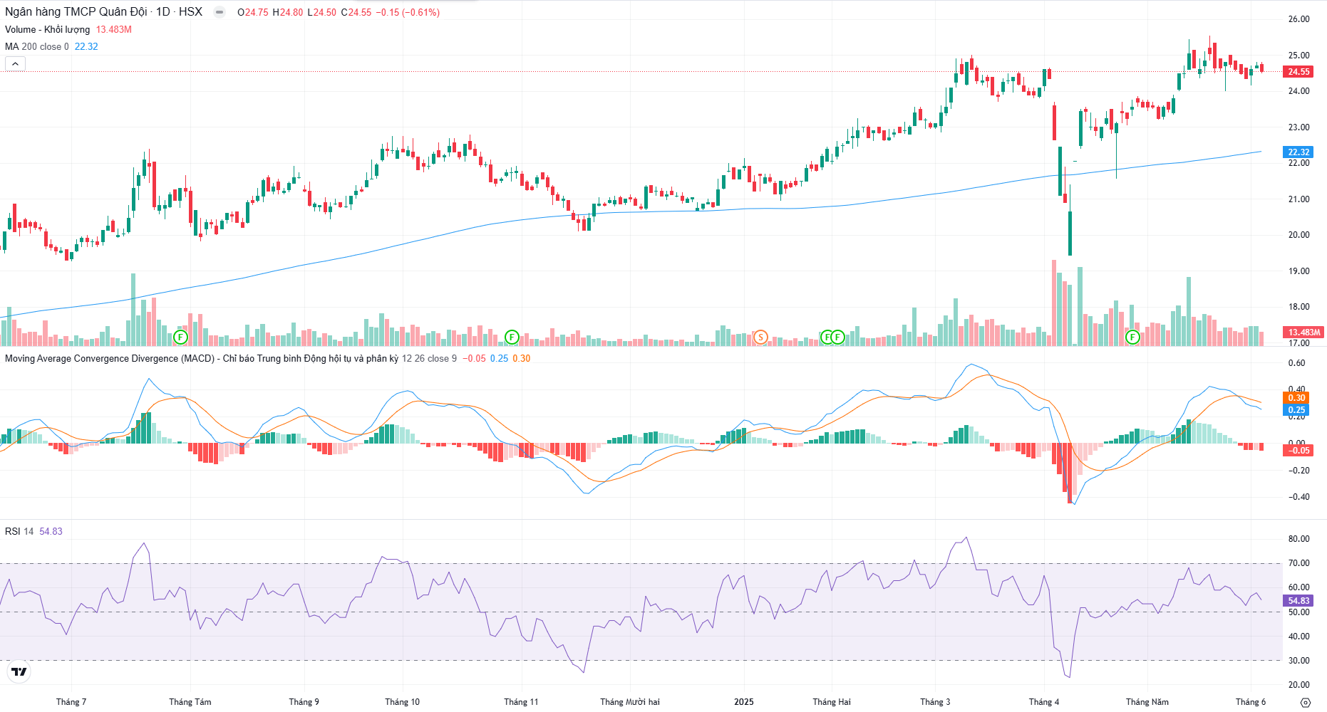Click the red 24.55 last price label

pos(1298,72)
